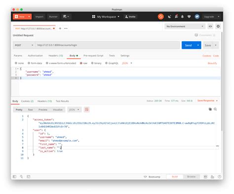Switch to the Pre-request Script tab
Screen dimensions: 234x194
click(93, 56)
